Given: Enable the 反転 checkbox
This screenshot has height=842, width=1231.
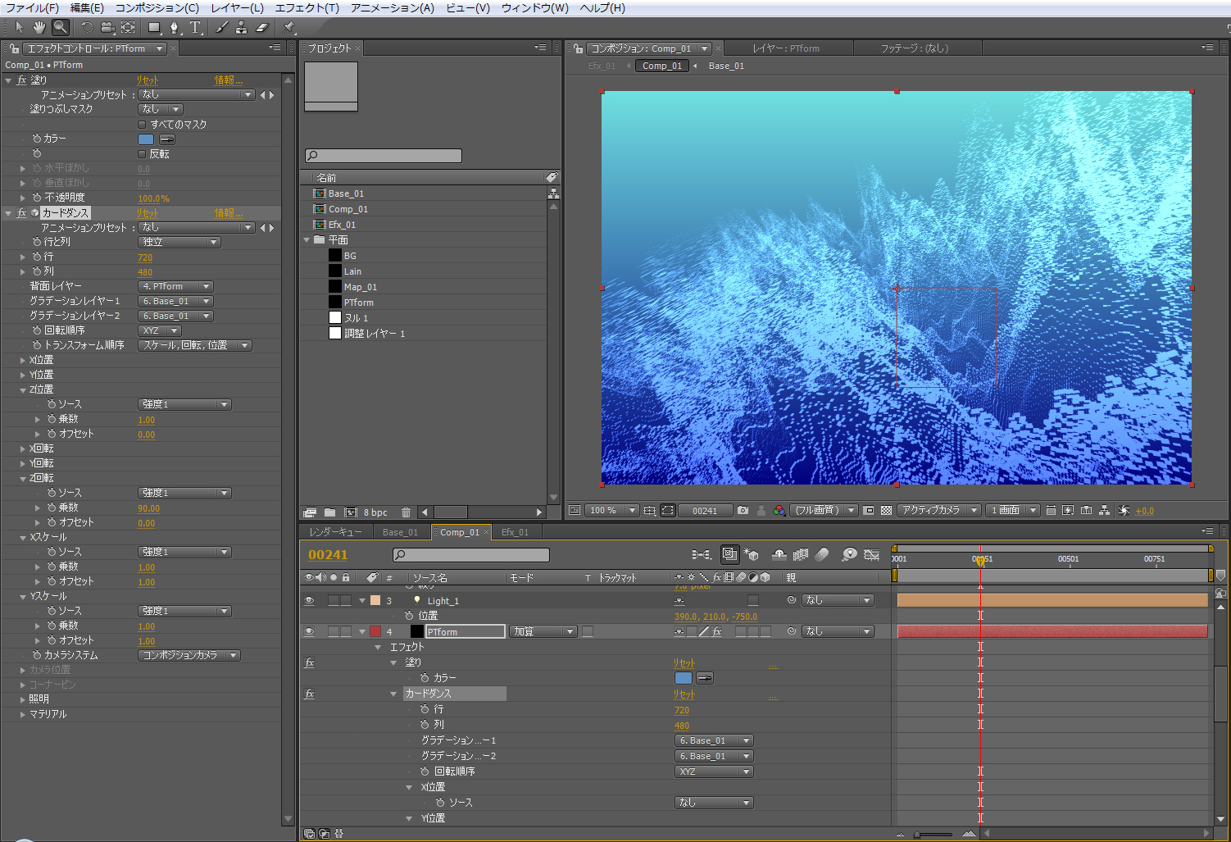Looking at the screenshot, I should point(142,154).
